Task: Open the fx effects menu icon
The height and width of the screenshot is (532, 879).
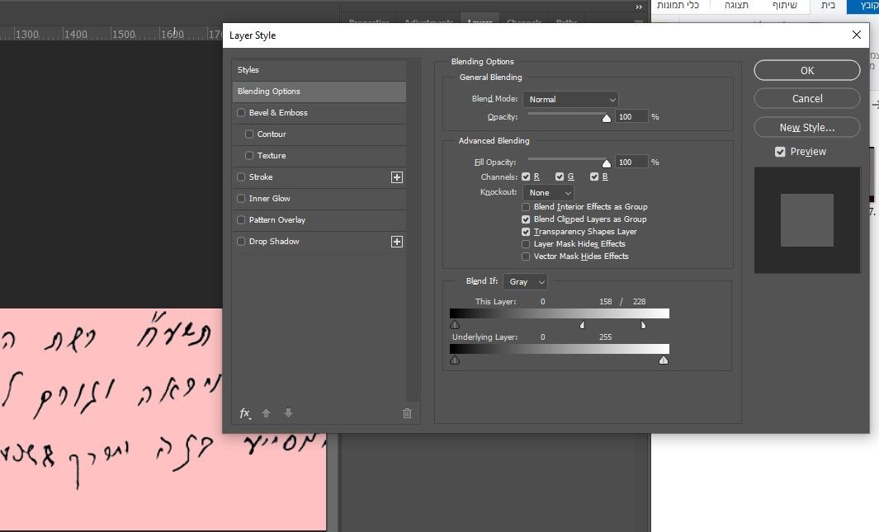Action: pyautogui.click(x=245, y=413)
